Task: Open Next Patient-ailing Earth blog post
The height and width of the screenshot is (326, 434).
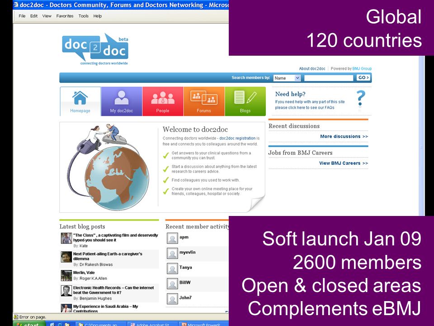Action: click(x=108, y=256)
